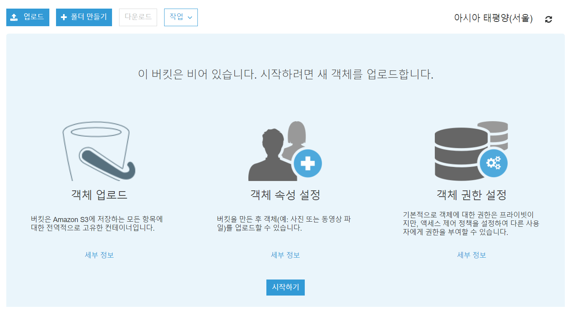Click the 객체 업로드 heading

(x=99, y=195)
